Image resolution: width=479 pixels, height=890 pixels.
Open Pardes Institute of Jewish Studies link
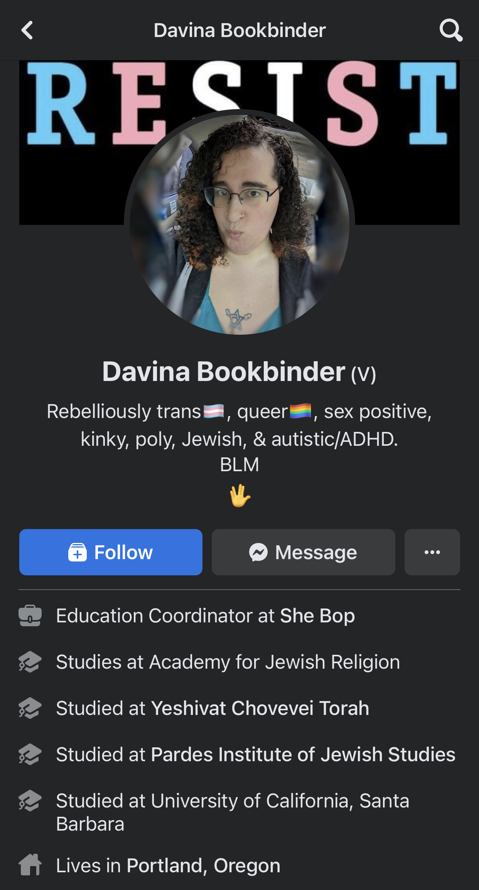[303, 754]
